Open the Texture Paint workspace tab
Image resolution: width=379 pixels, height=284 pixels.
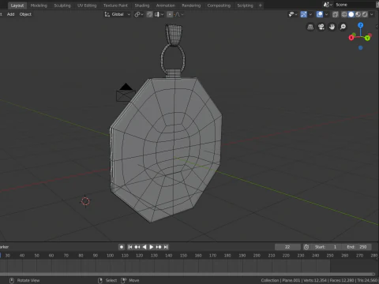(115, 6)
